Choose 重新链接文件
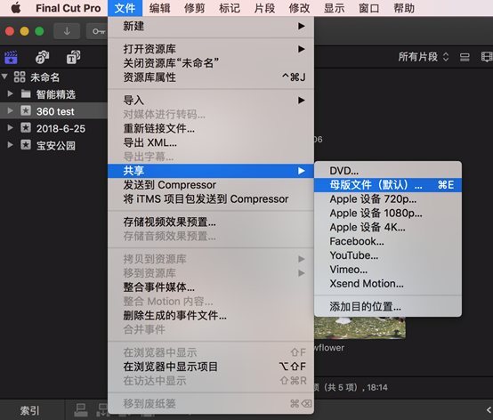Viewport: 493px width, 420px height. 211,128
